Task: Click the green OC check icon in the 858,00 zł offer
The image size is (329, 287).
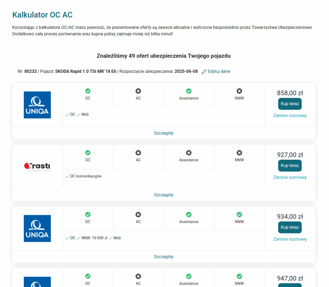Action: [x=88, y=91]
